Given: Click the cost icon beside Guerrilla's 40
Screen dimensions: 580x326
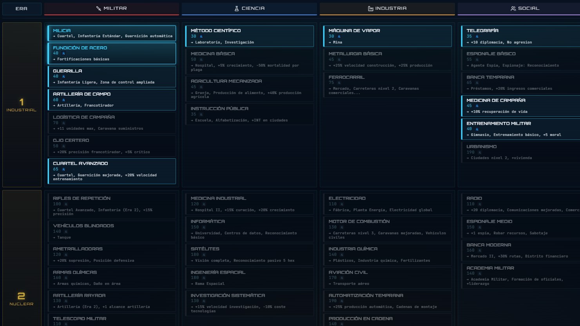Looking at the screenshot, I should 63,76.
